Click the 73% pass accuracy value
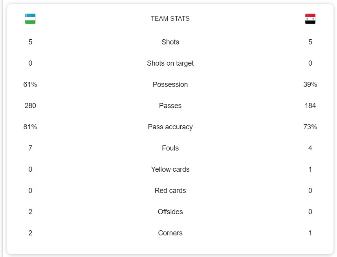Viewport: 337px width, 257px height. (310, 127)
